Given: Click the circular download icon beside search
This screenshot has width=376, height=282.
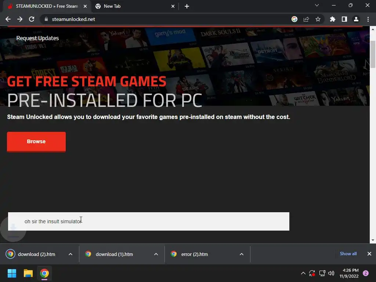Looking at the screenshot, I should point(13,228).
